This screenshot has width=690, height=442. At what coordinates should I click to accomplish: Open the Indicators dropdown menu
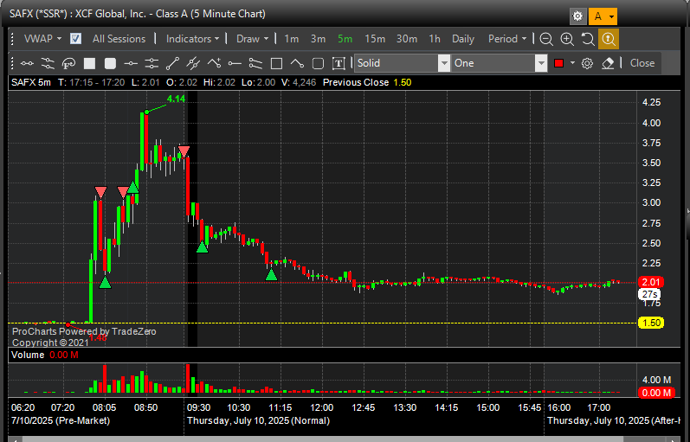coord(192,39)
